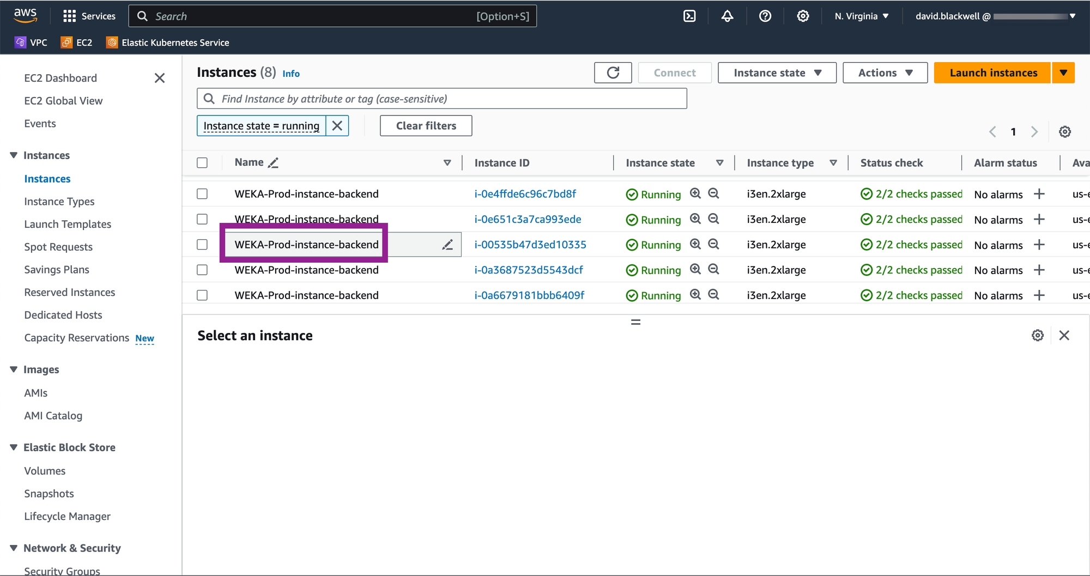Remove the Instance state = running filter

[x=337, y=126]
